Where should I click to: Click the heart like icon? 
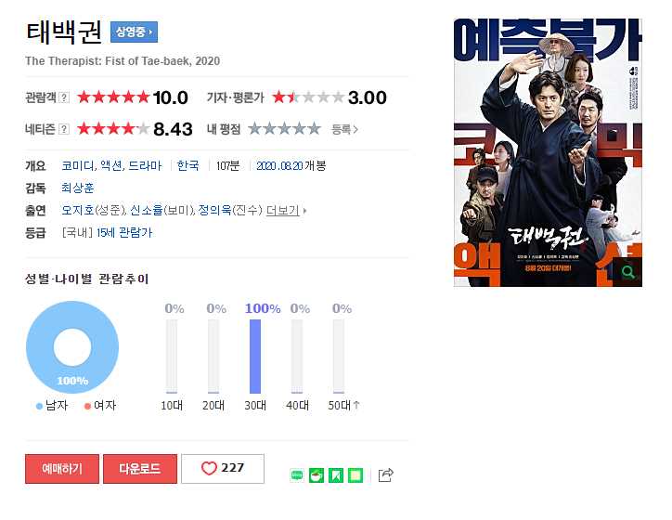pos(209,468)
